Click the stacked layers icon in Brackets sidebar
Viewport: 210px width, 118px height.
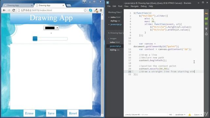206,34
